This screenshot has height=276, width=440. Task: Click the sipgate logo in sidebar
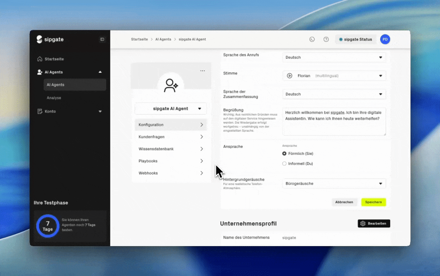(x=50, y=39)
